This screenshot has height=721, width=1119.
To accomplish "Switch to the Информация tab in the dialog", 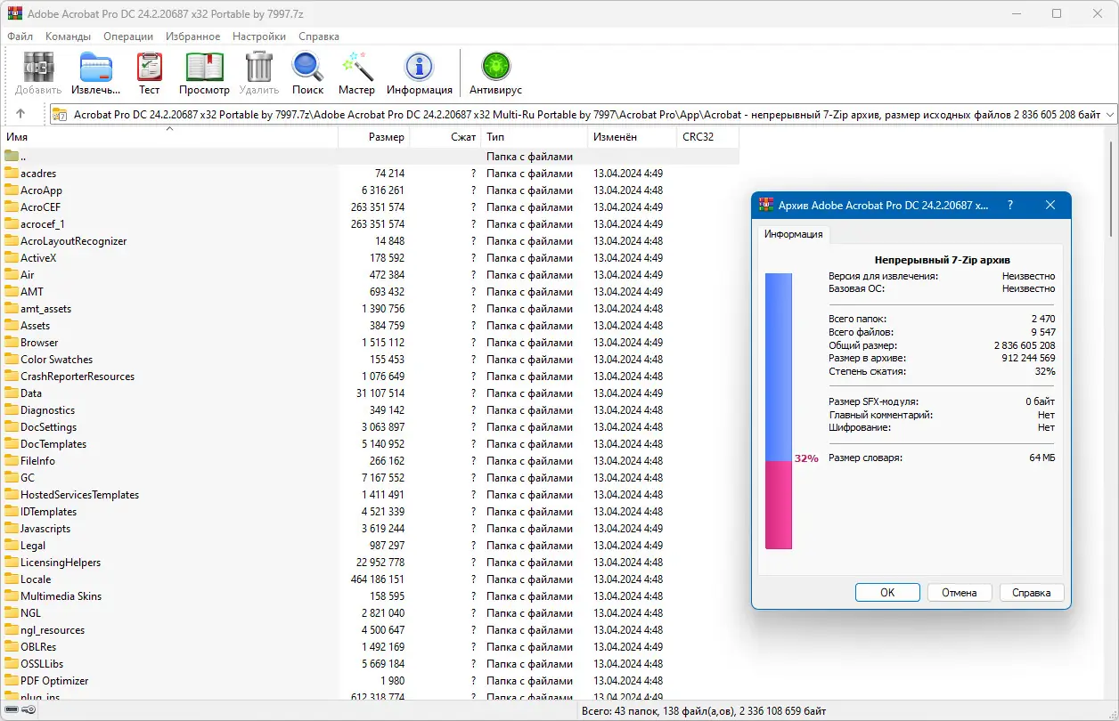I will point(793,234).
